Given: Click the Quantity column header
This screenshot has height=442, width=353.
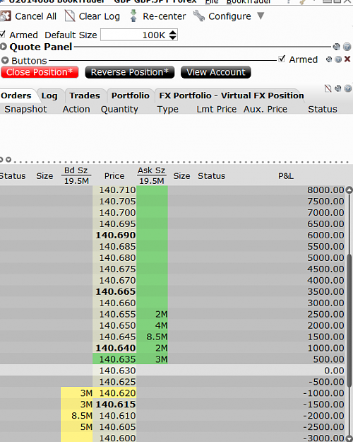Looking at the screenshot, I should [x=119, y=110].
